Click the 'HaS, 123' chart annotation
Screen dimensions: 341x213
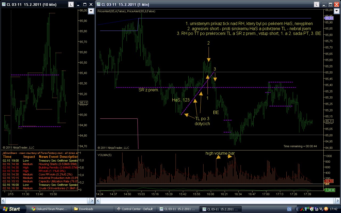(x=181, y=100)
